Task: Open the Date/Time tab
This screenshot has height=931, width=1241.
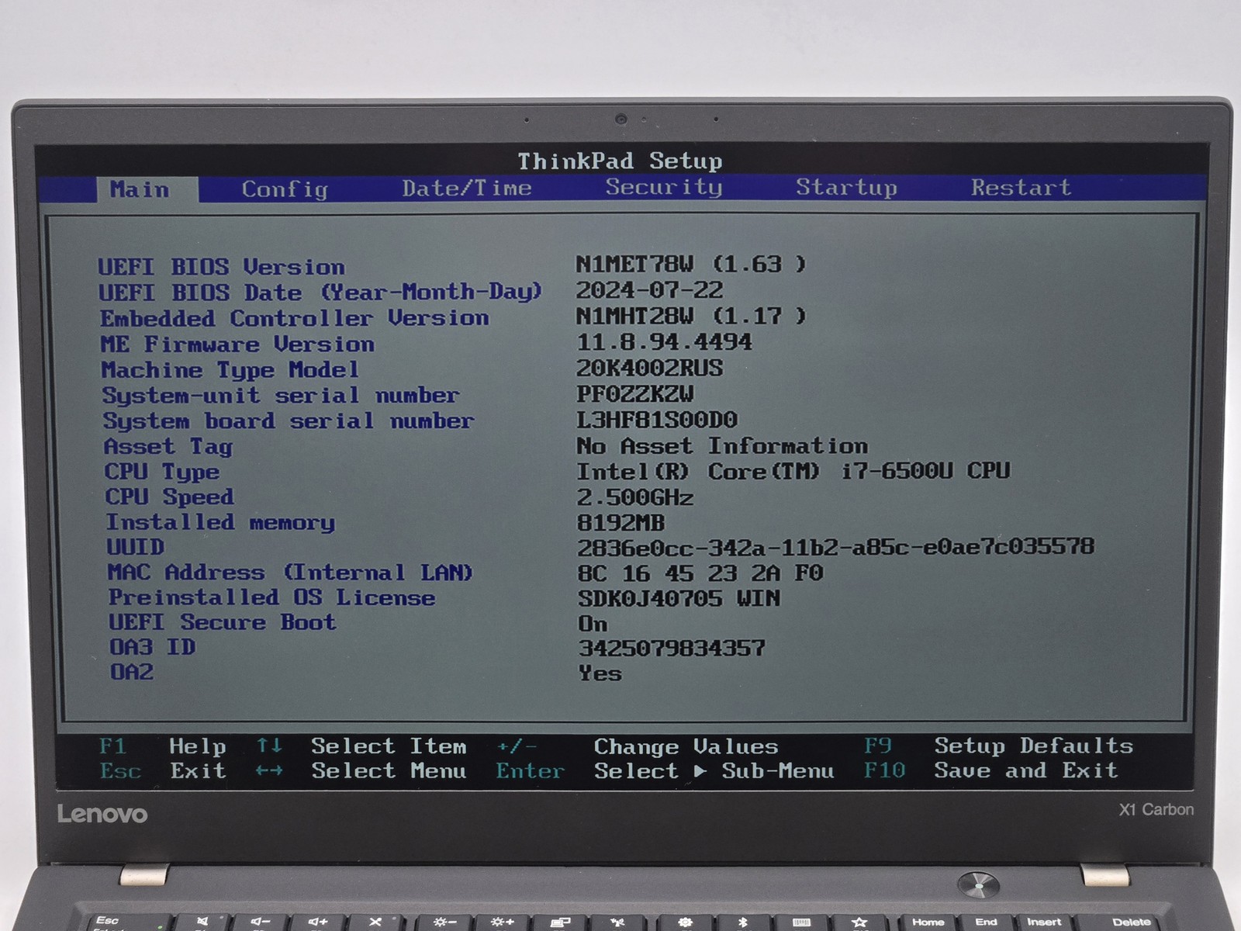Action: [467, 189]
